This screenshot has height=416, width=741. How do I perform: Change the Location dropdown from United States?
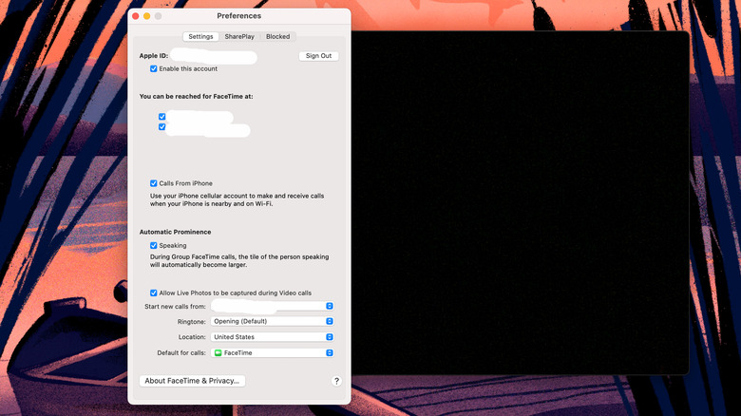tap(273, 337)
